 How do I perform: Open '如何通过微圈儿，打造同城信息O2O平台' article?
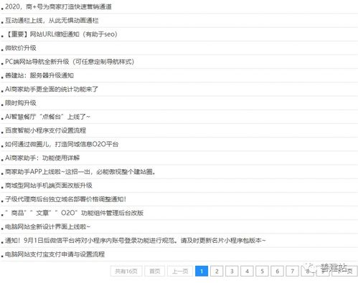(62, 144)
